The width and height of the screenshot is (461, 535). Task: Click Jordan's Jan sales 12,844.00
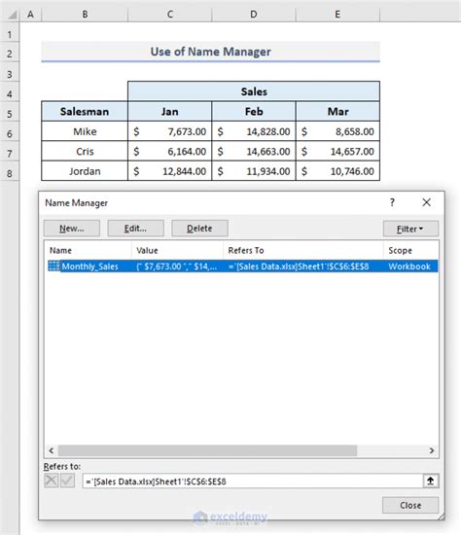coord(169,171)
